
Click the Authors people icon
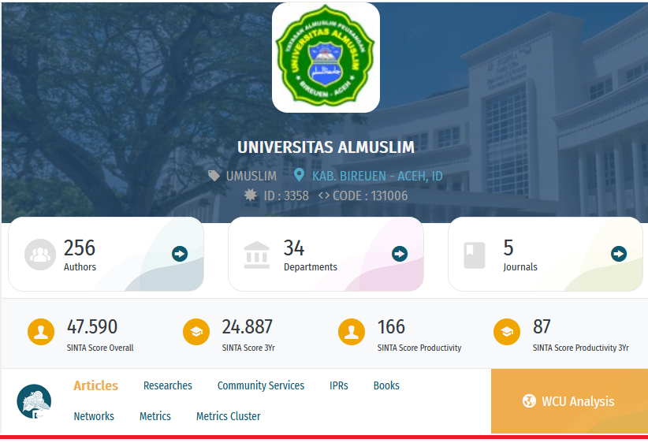pos(40,255)
